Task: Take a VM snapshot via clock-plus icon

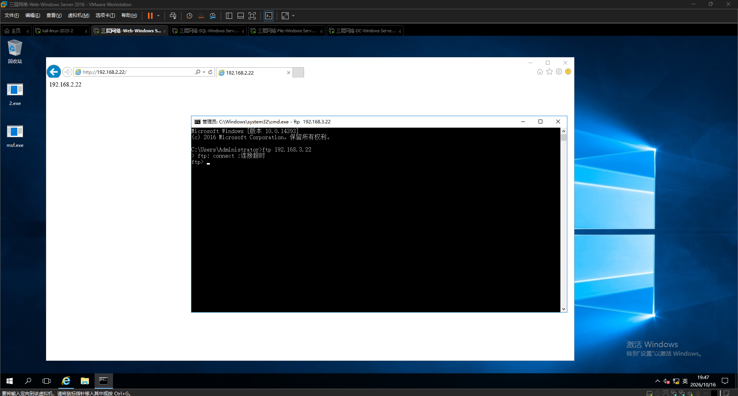Action: pos(189,16)
